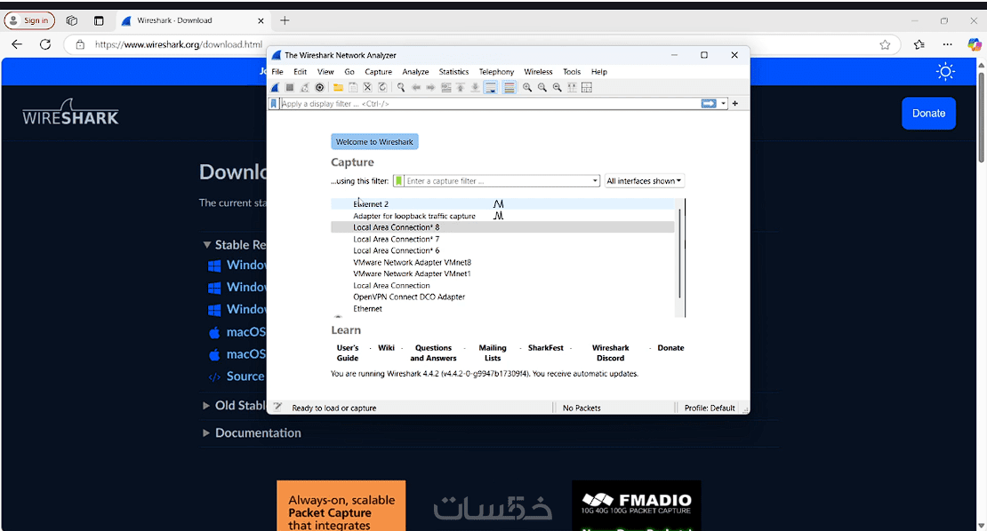Open the Capture menu
The image size is (987, 531).
tap(378, 72)
